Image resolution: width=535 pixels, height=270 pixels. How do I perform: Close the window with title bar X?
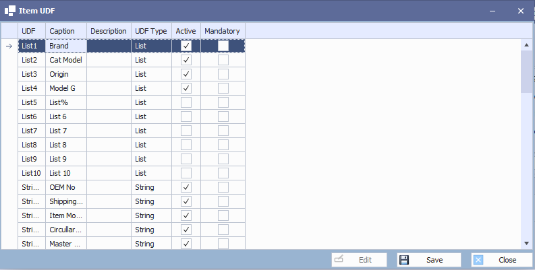coord(520,11)
